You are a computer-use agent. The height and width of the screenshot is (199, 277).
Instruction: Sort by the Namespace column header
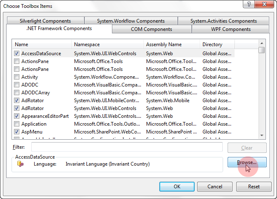[x=107, y=44]
